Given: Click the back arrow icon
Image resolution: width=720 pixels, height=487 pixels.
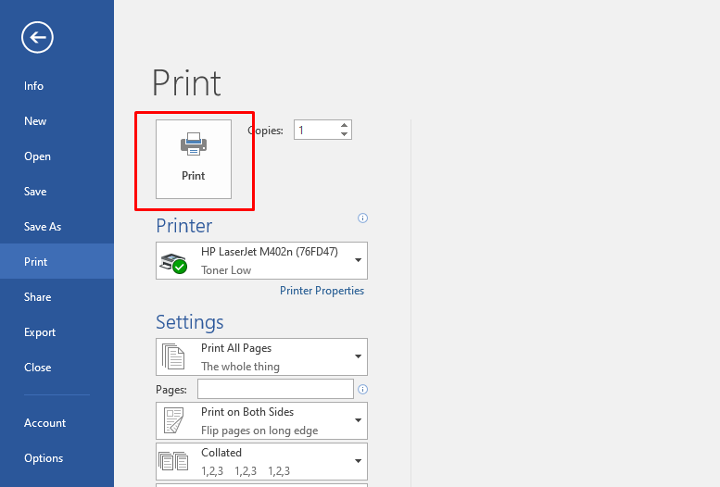Looking at the screenshot, I should [38, 37].
